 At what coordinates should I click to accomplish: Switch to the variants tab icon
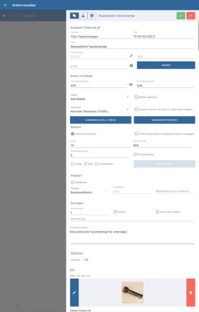coord(83,15)
